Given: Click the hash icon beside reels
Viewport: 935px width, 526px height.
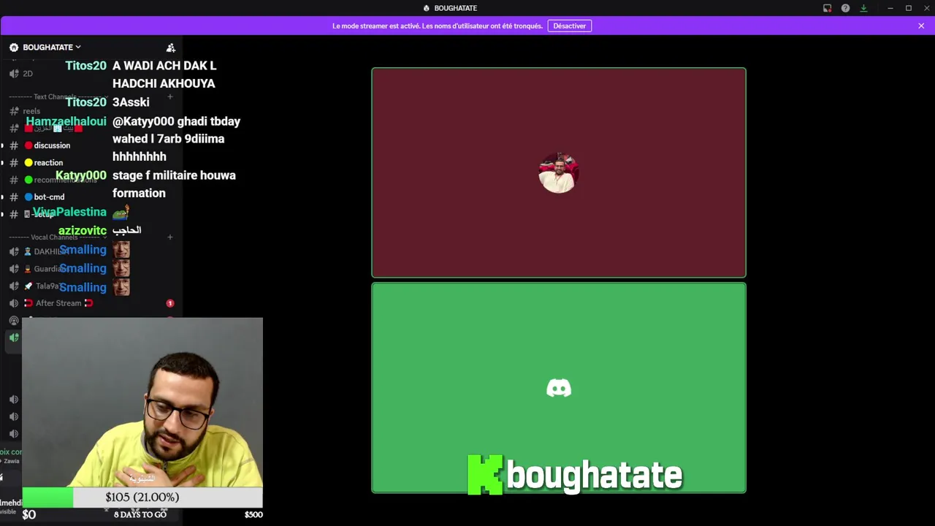Looking at the screenshot, I should (14, 111).
